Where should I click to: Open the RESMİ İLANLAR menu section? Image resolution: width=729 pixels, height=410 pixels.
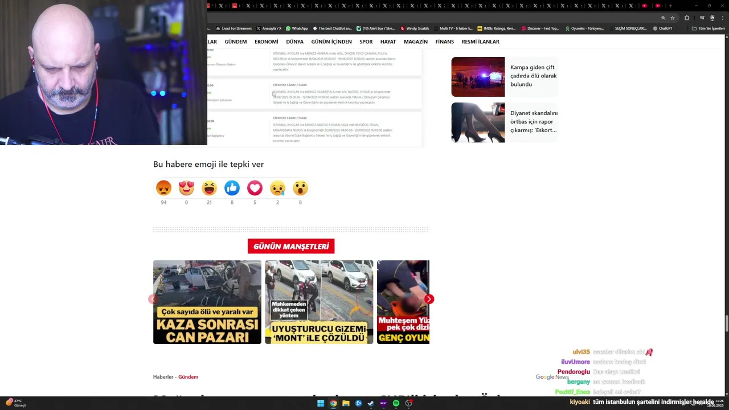tap(481, 42)
